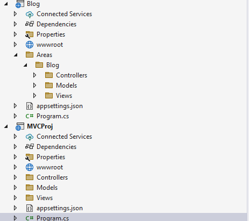Image resolution: width=249 pixels, height=221 pixels.
Task: Click the Blog subfolder icon inside Areas
Action: 39,65
